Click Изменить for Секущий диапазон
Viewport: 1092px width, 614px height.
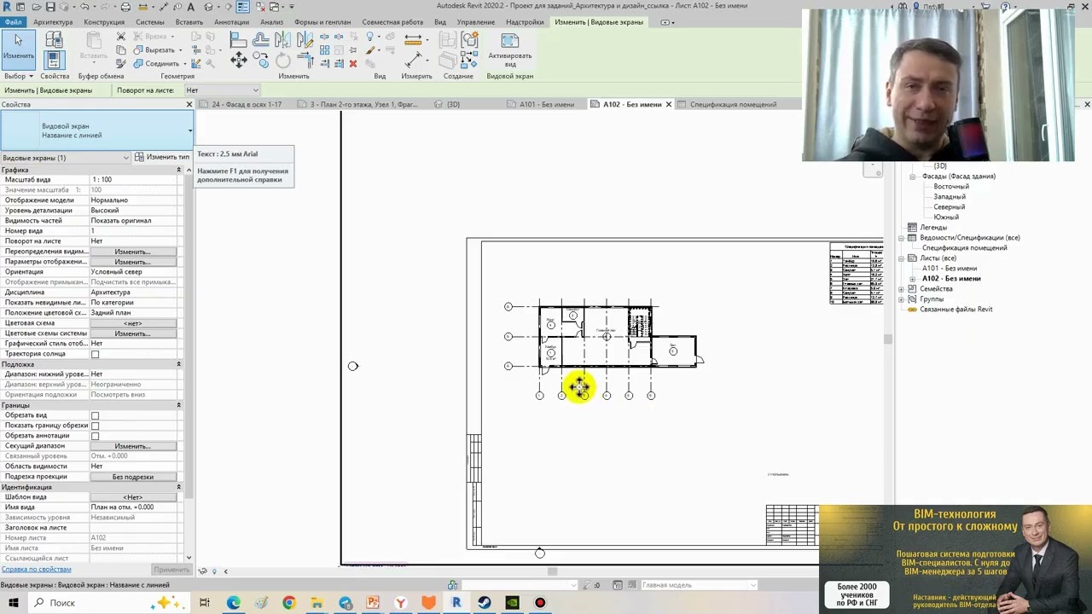click(x=132, y=446)
